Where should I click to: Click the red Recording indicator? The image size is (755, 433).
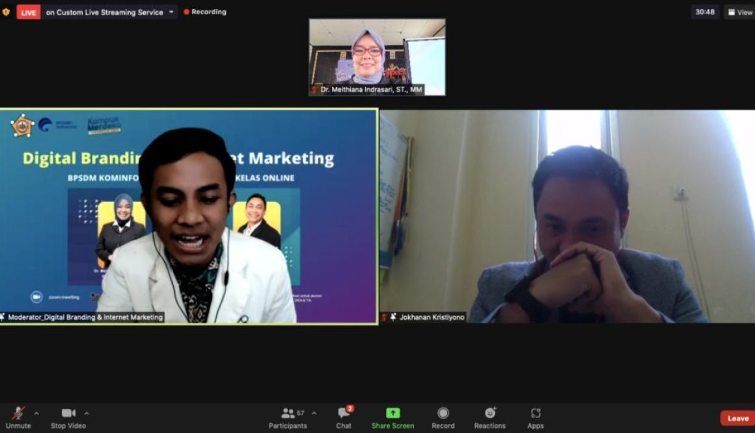click(x=204, y=12)
